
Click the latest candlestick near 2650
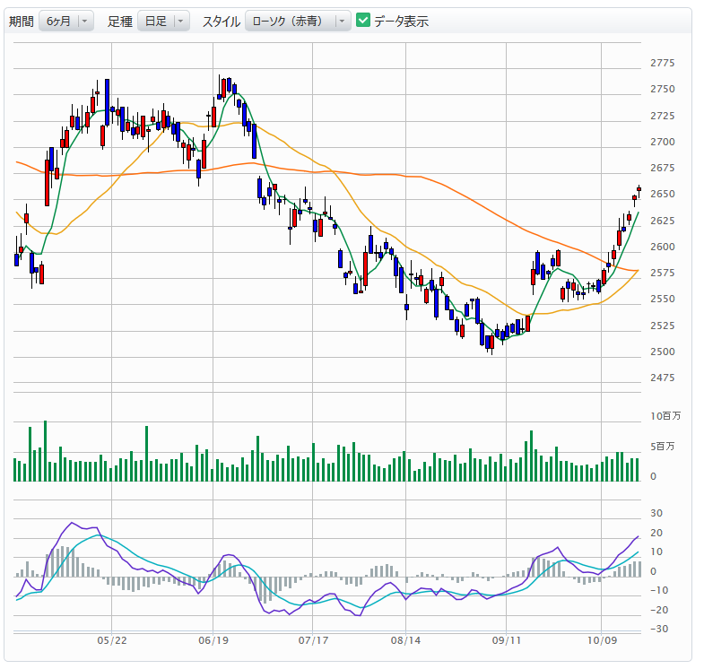pyautogui.click(x=639, y=188)
